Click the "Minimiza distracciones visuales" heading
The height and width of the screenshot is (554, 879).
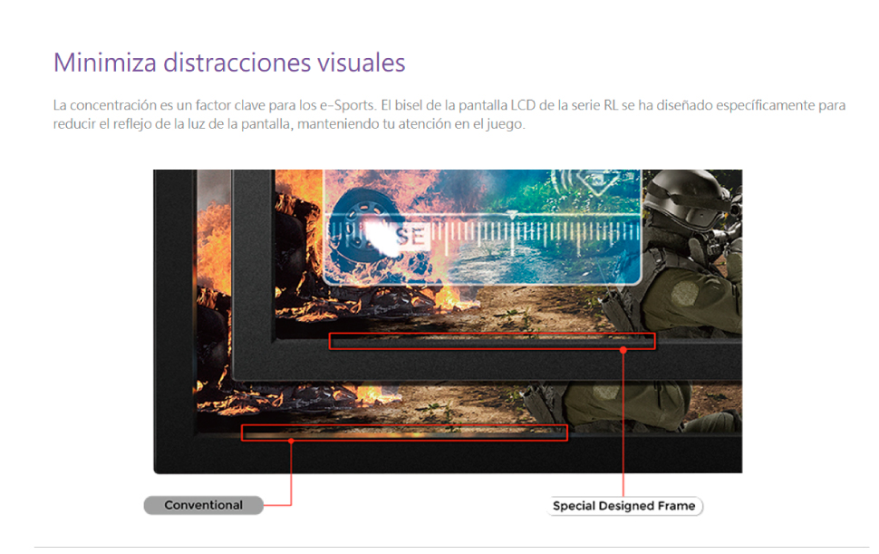(229, 63)
